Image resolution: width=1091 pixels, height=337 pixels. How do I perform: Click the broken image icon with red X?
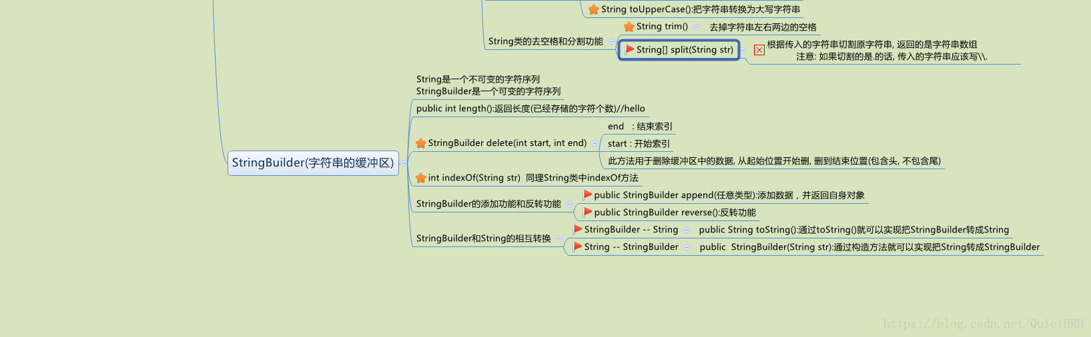click(x=759, y=50)
